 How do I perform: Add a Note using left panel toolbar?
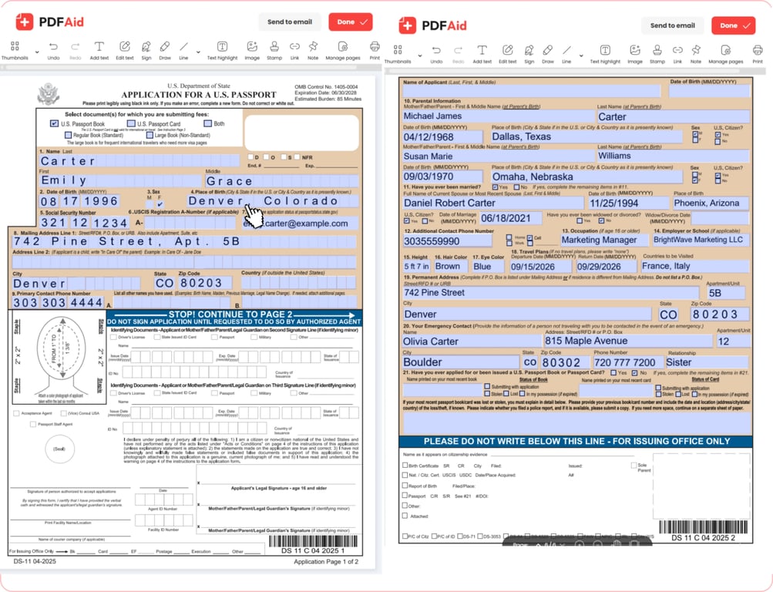pos(313,51)
